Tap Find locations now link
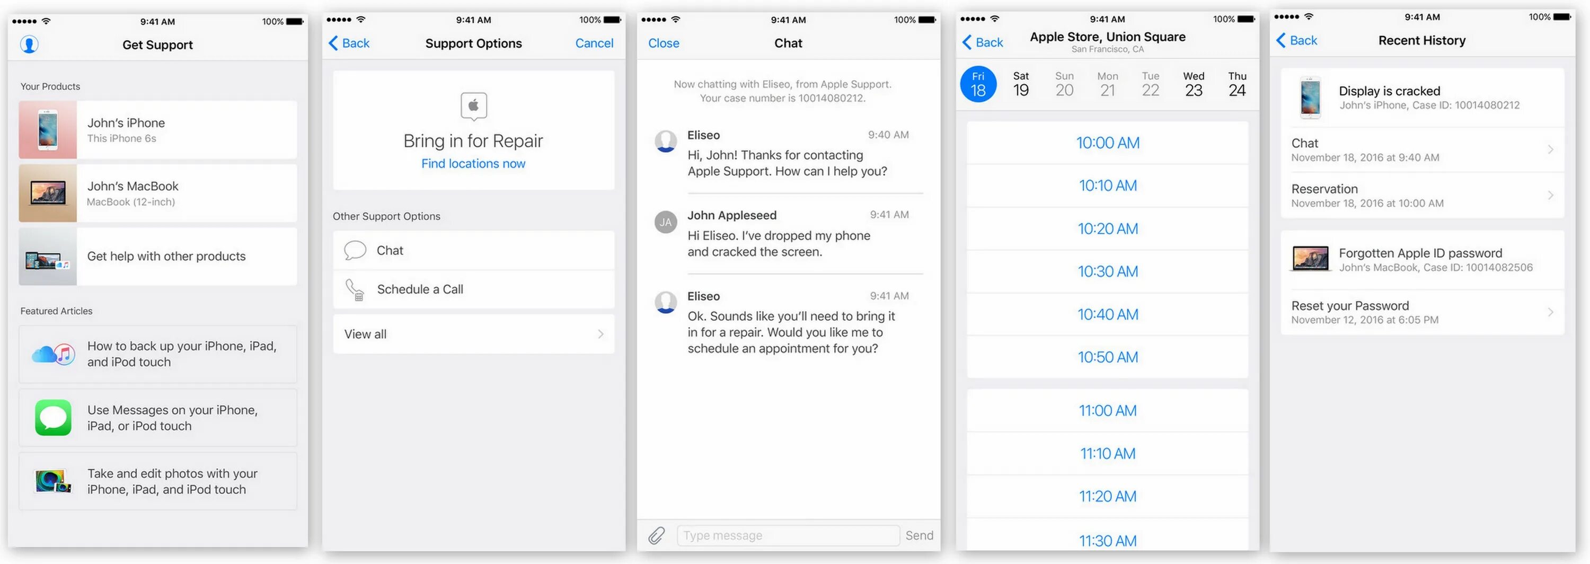The image size is (1590, 564). [473, 163]
